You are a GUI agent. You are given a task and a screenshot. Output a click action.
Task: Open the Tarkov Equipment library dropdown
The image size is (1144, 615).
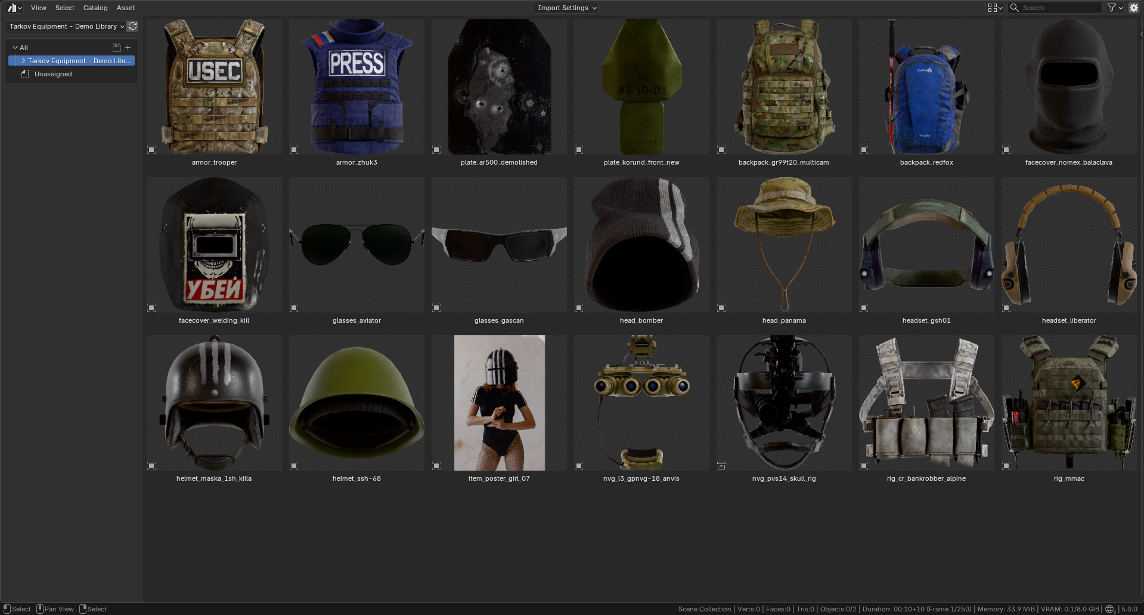click(66, 26)
